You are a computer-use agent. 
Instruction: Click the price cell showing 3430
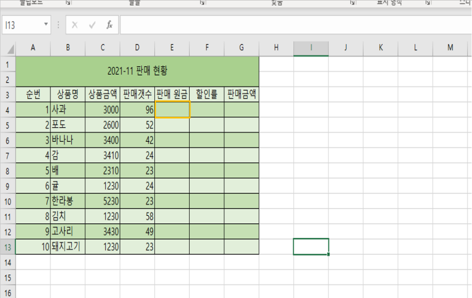point(102,231)
